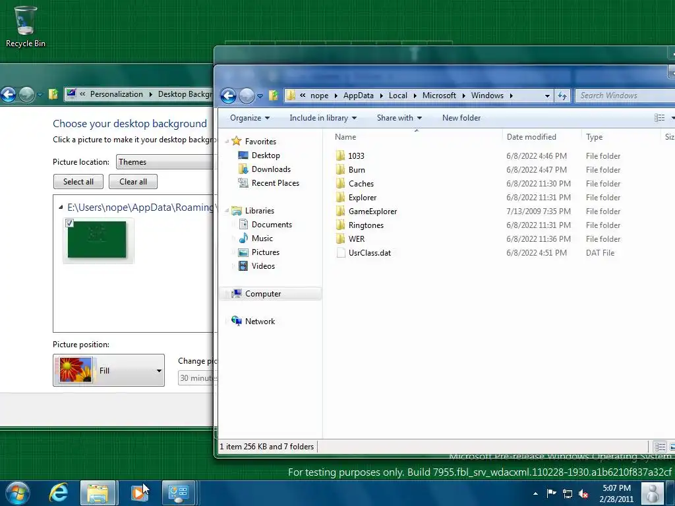Open Include in library menu

[323, 118]
